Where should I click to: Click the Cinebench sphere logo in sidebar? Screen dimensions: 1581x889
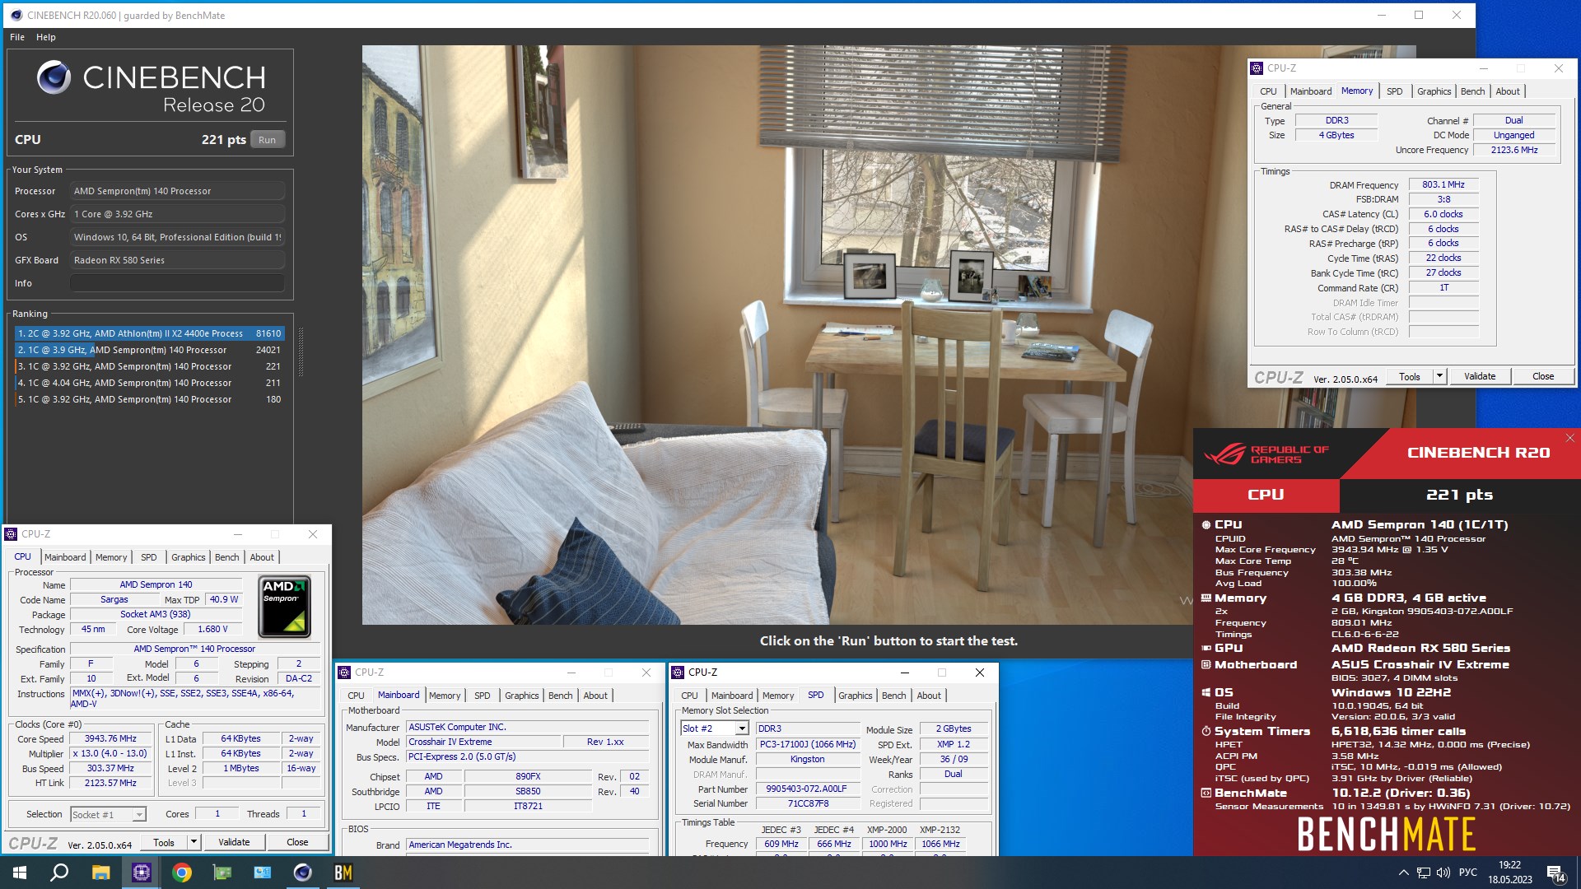tap(54, 77)
